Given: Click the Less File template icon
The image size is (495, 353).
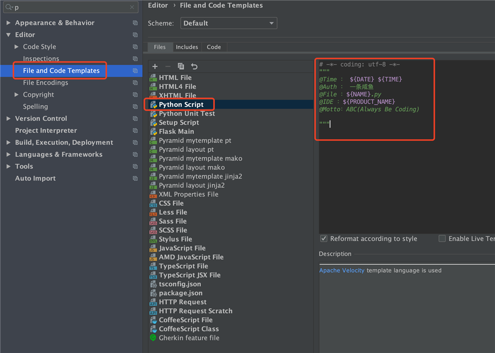Looking at the screenshot, I should pos(153,212).
